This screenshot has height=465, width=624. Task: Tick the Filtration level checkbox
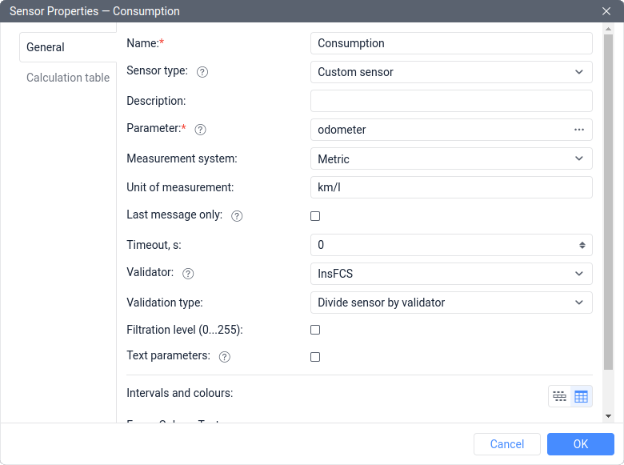click(x=315, y=330)
